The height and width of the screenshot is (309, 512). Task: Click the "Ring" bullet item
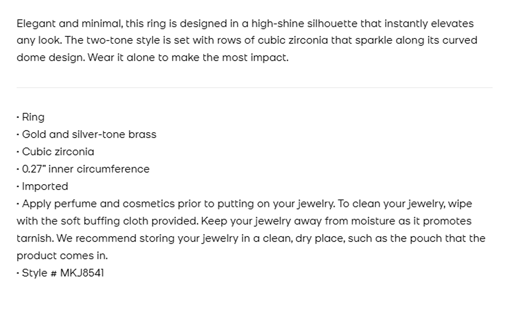coord(33,117)
